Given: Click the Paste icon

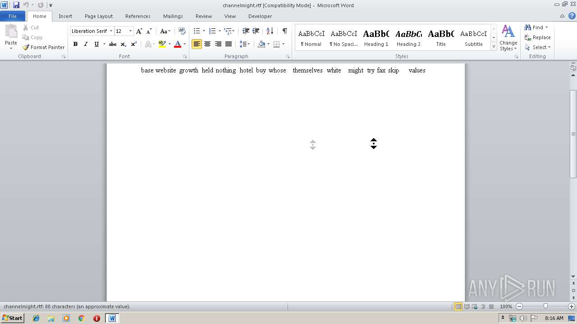Looking at the screenshot, I should click(11, 32).
